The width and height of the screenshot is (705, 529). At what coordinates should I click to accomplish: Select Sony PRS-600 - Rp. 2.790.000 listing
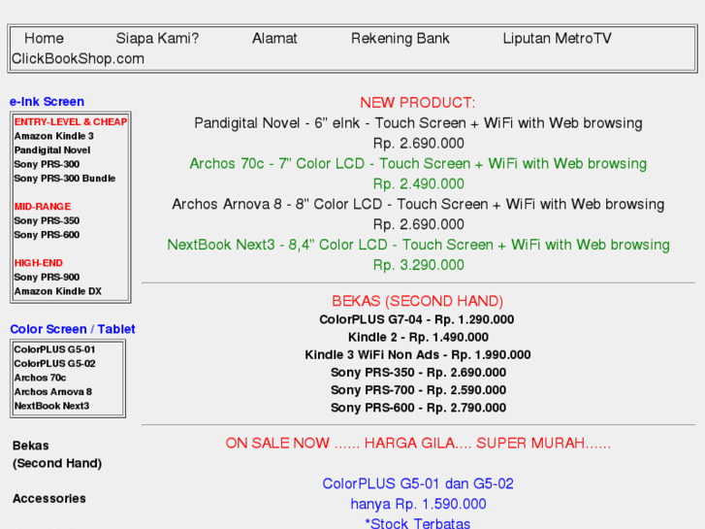pos(418,408)
